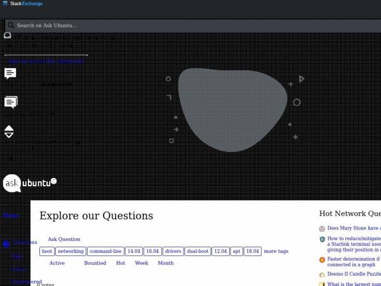Viewport: 381px width, 286px height.
Task: Click site icon beside Mary Stone question
Action: click(322, 229)
